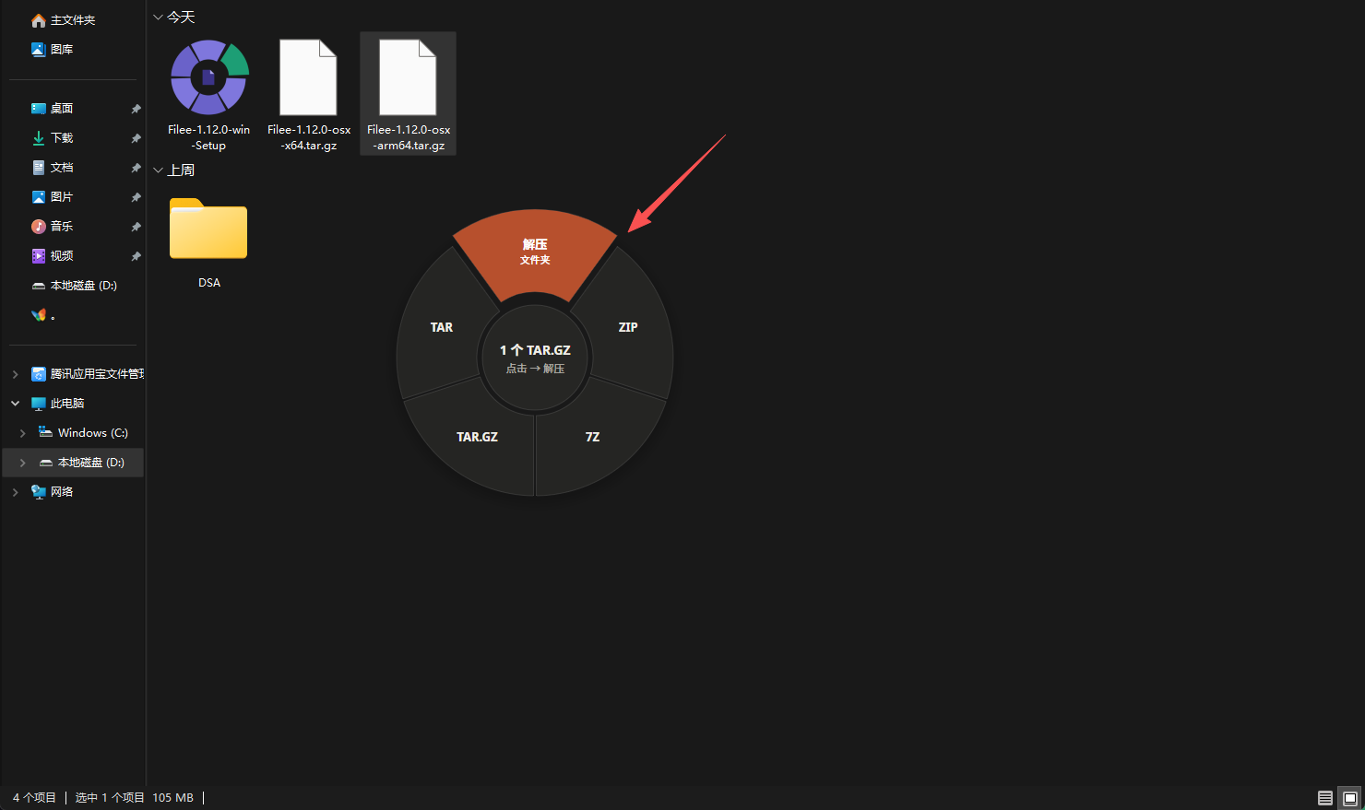Image resolution: width=1365 pixels, height=810 pixels.
Task: Click the Home (主文件夹) sidebar icon
Action: pyautogui.click(x=39, y=20)
